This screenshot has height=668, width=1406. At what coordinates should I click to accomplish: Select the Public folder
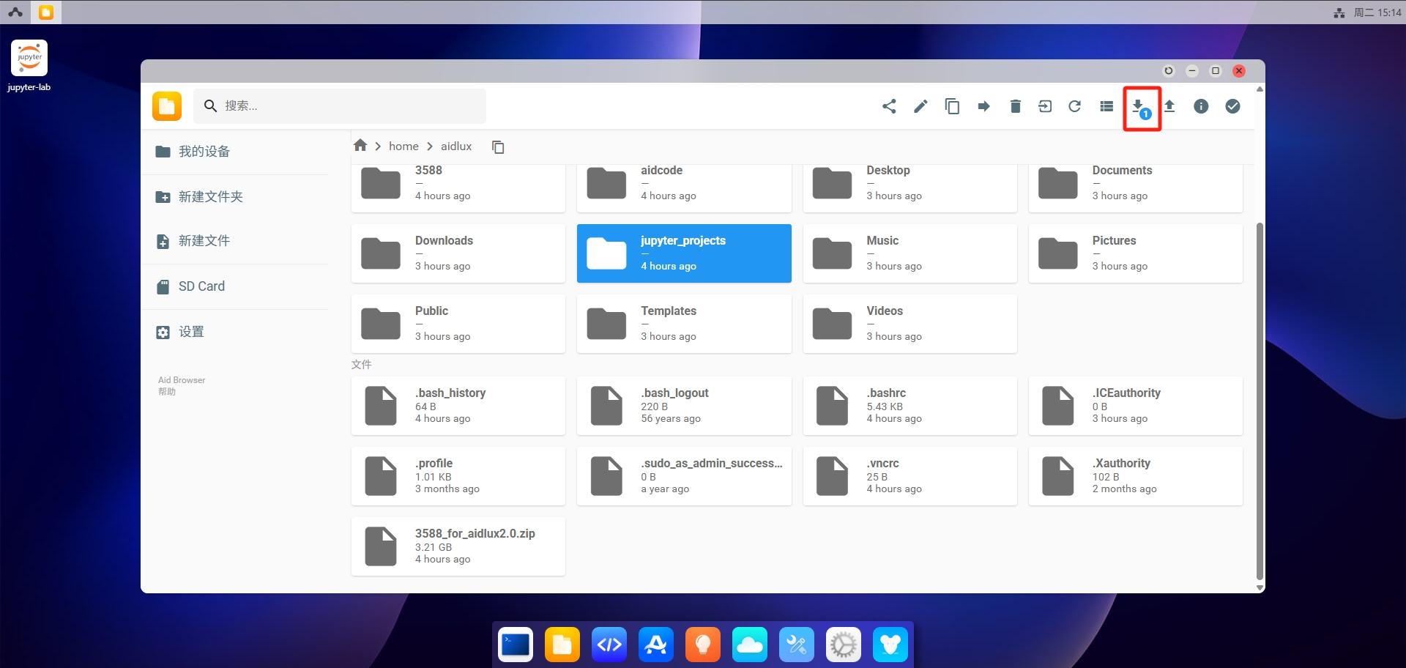click(x=458, y=324)
